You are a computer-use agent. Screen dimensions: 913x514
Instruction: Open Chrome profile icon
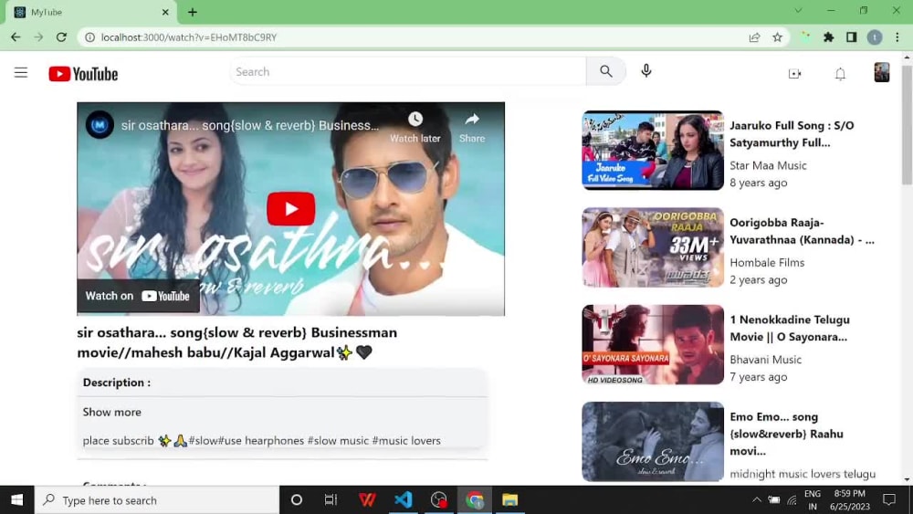875,37
